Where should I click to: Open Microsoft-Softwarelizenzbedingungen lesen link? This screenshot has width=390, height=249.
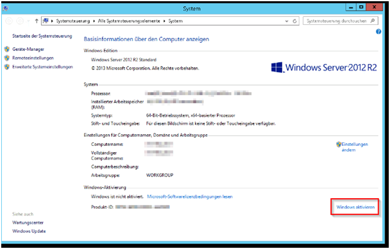tap(190, 196)
